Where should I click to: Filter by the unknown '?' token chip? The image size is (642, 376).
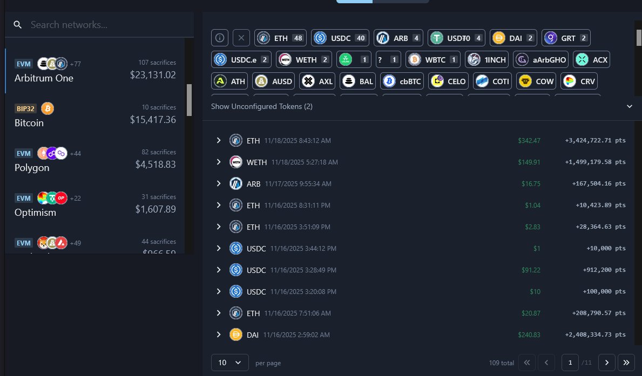(388, 60)
